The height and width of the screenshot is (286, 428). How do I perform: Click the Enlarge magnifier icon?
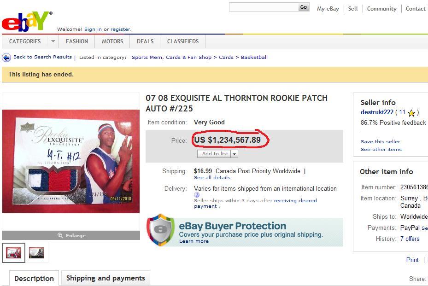tap(60, 235)
